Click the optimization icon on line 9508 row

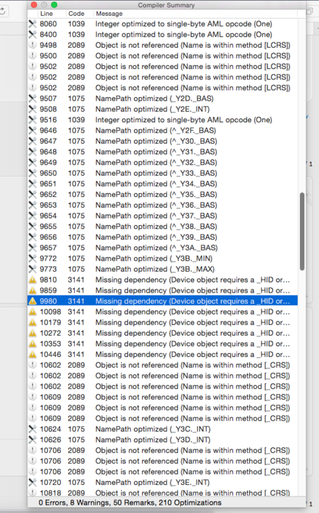click(32, 109)
